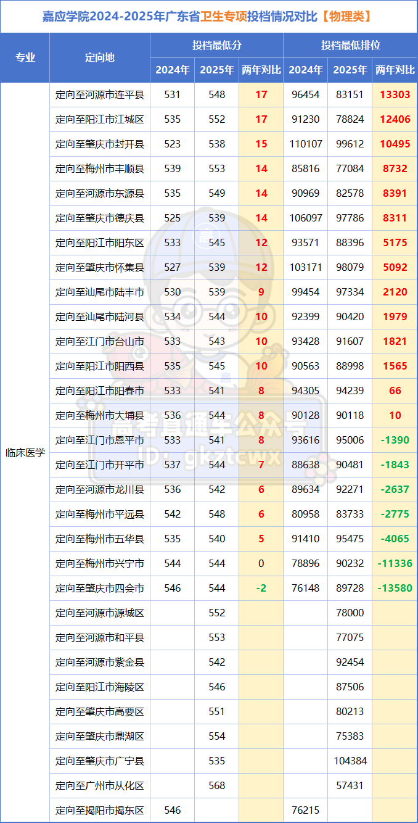Click rank difference value 10495

(395, 144)
